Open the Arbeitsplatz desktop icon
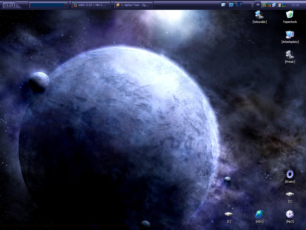The image size is (306, 230). pos(290,35)
